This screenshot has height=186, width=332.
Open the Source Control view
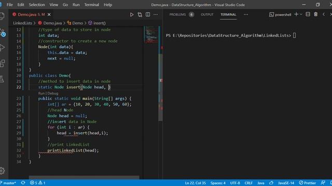tap(3, 33)
